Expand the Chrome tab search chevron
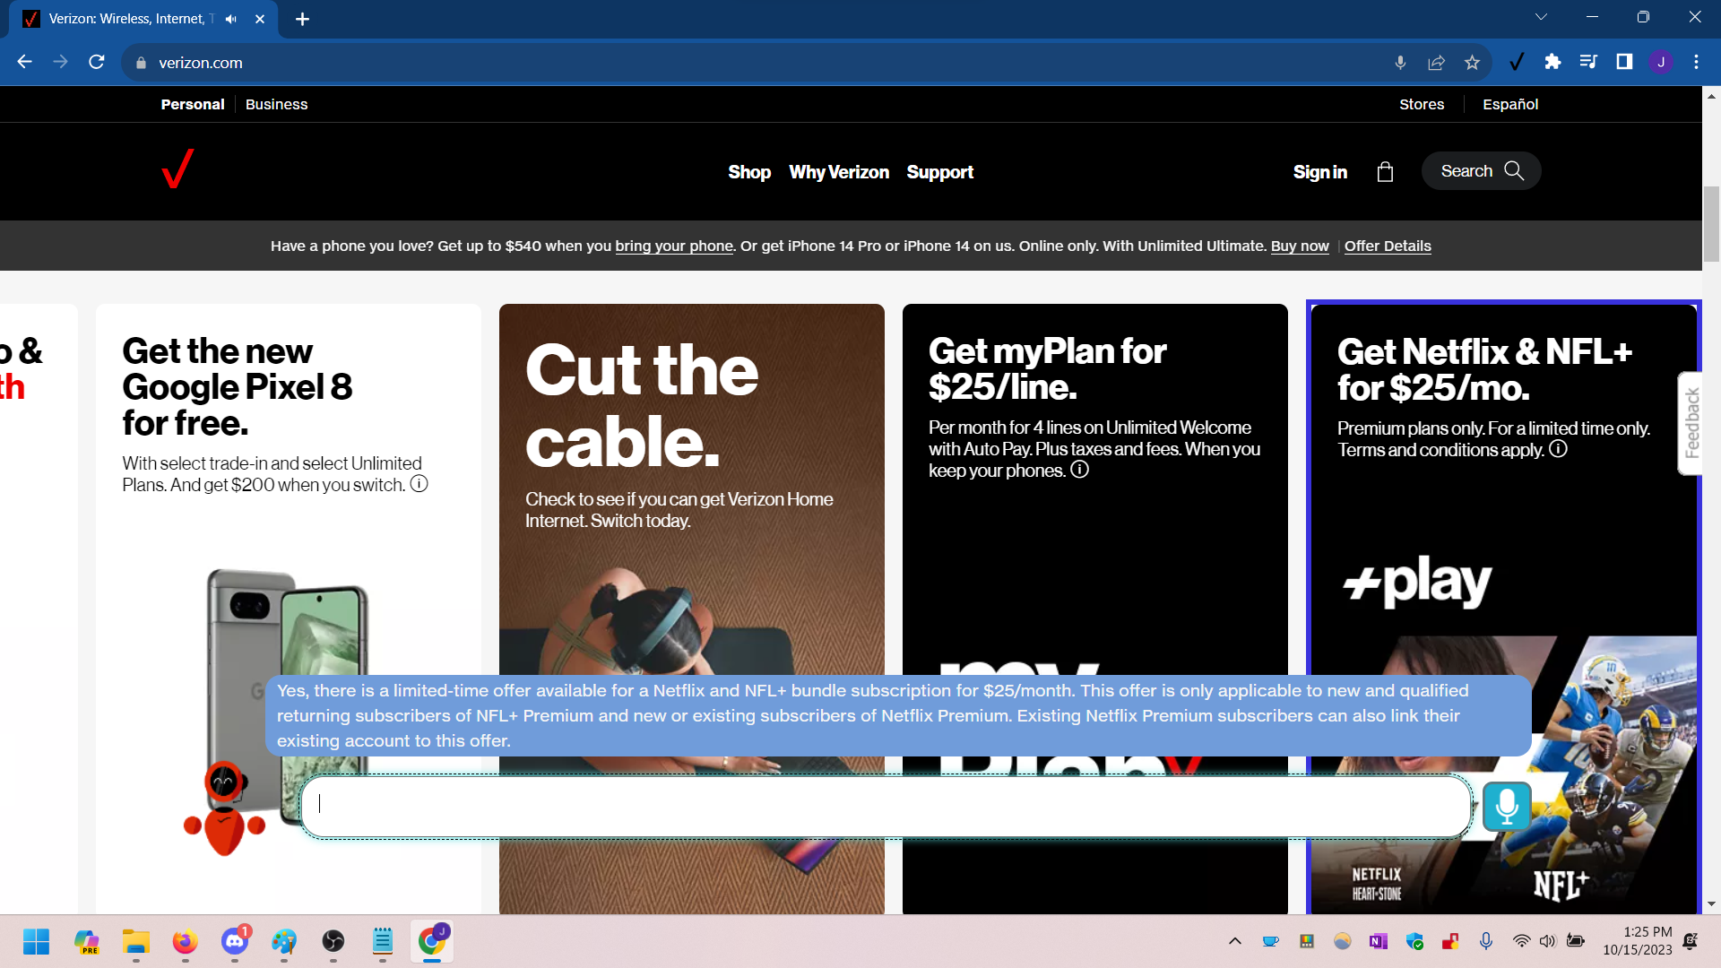This screenshot has width=1721, height=968. [x=1541, y=17]
